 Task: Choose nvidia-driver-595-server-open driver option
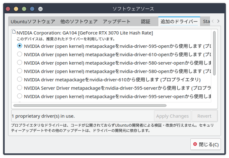[20, 96]
